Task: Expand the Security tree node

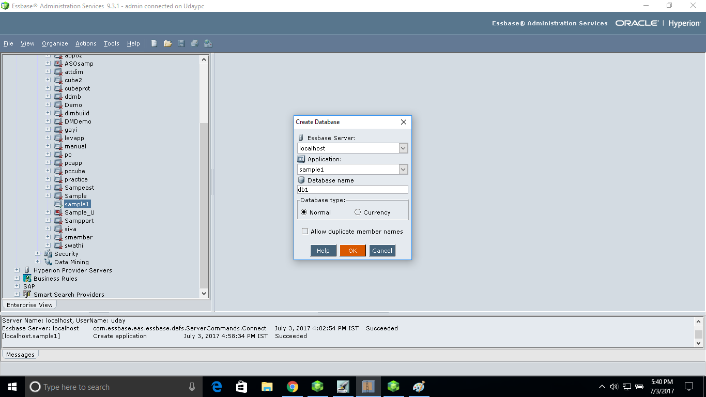Action: click(x=37, y=253)
